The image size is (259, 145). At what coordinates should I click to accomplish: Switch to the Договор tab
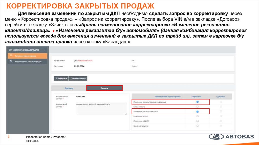click(x=69, y=88)
